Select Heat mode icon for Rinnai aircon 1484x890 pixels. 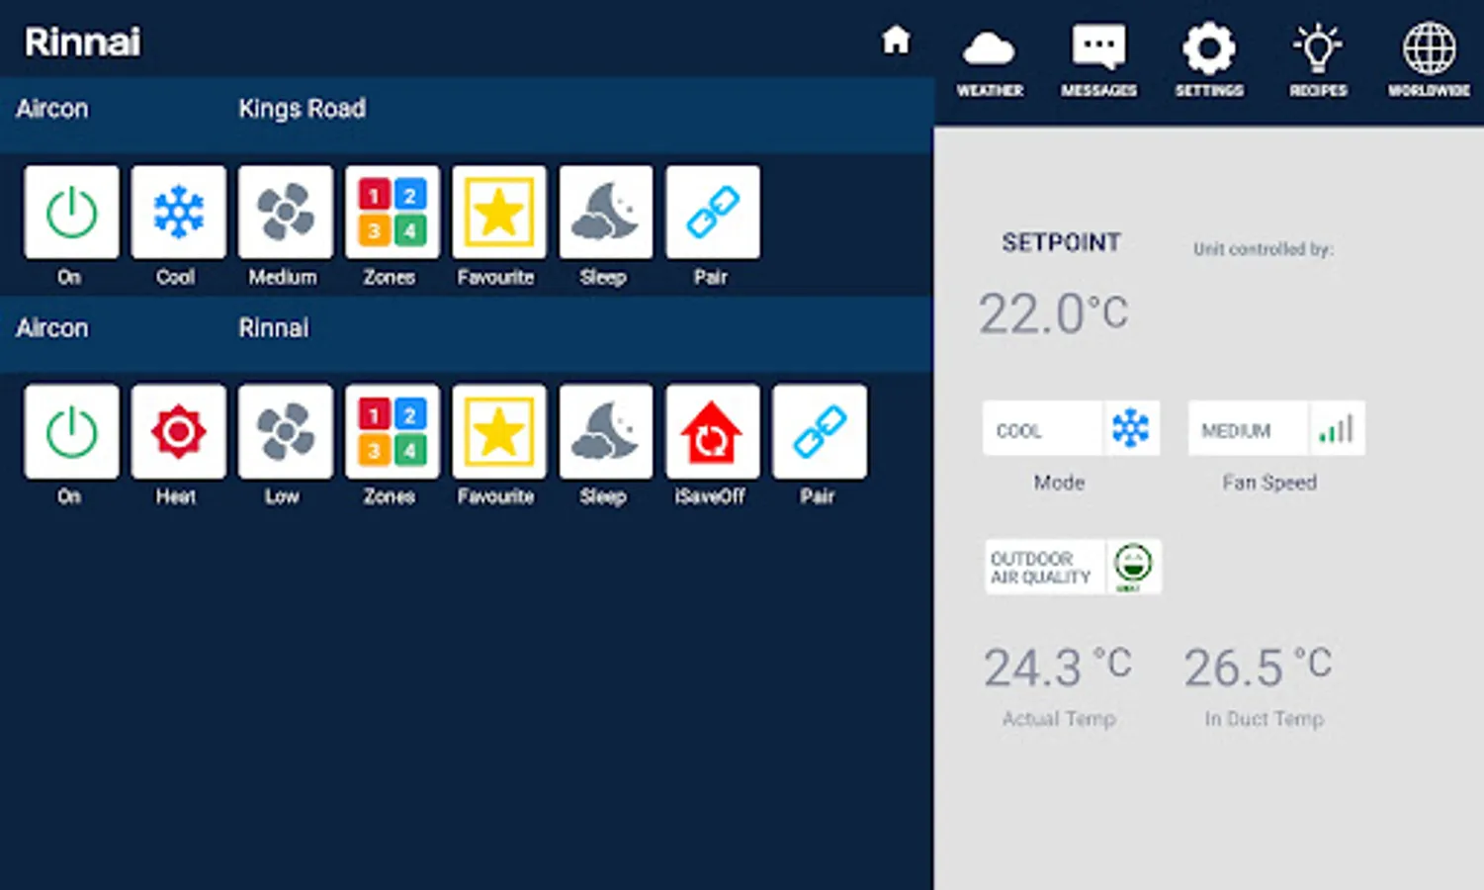point(179,432)
